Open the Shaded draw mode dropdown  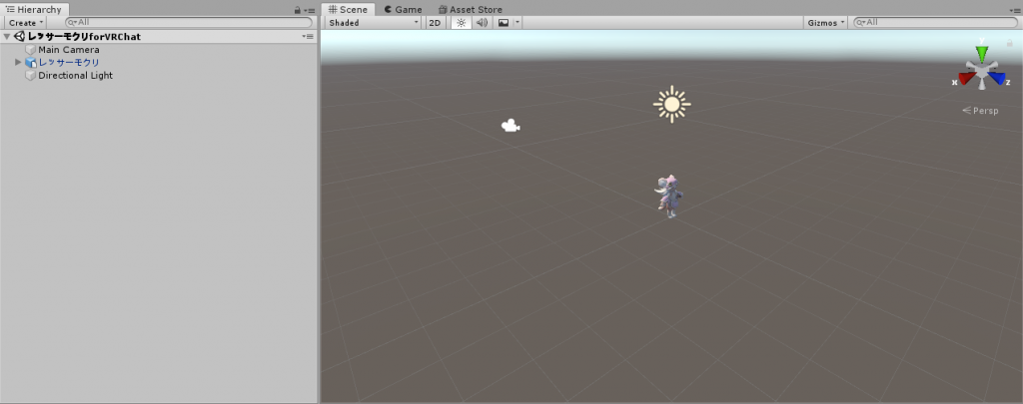coord(373,22)
